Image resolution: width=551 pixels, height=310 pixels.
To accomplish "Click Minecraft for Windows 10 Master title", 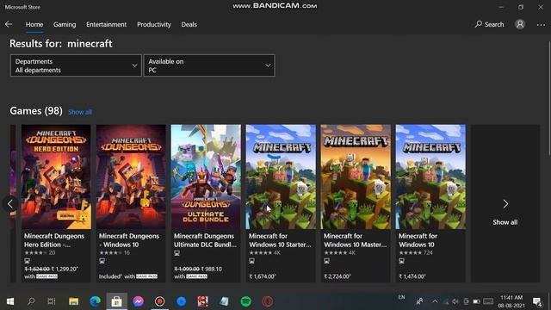I will point(356,240).
